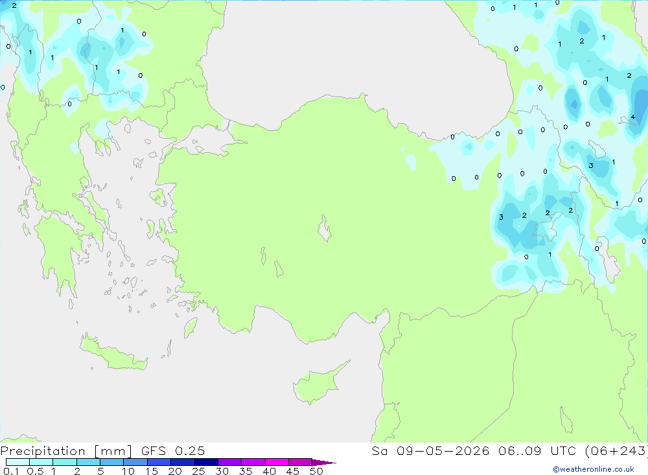This screenshot has width=648, height=475.
Task: Click the 25–30 mm legend swatch
Action: [x=206, y=462]
